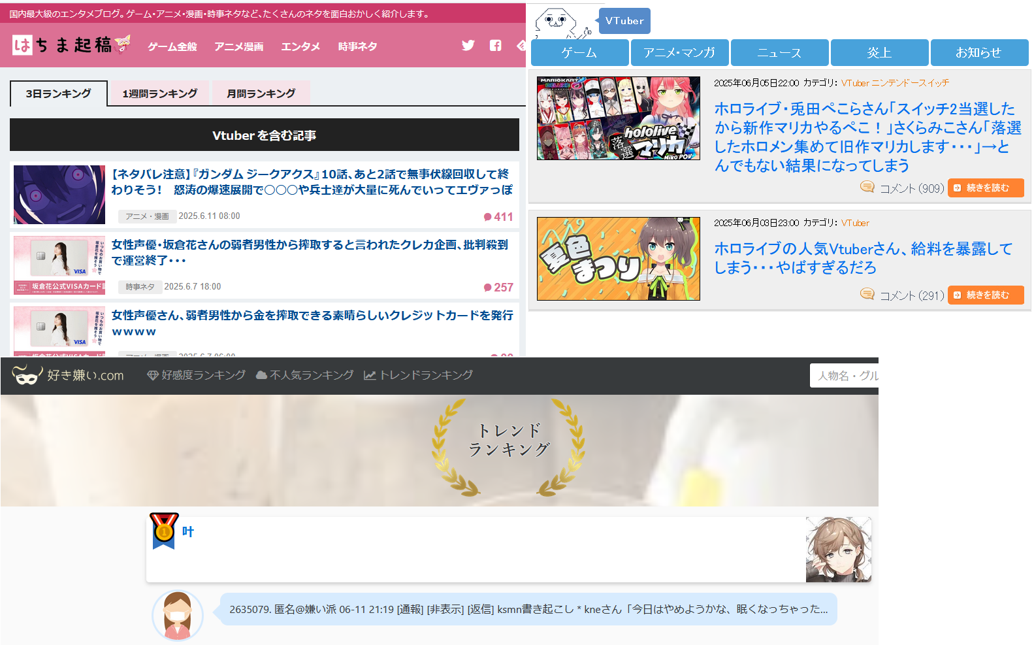The image size is (1034, 647).
Task: Click 続きを読む for the マリカ article
Action: click(x=986, y=188)
